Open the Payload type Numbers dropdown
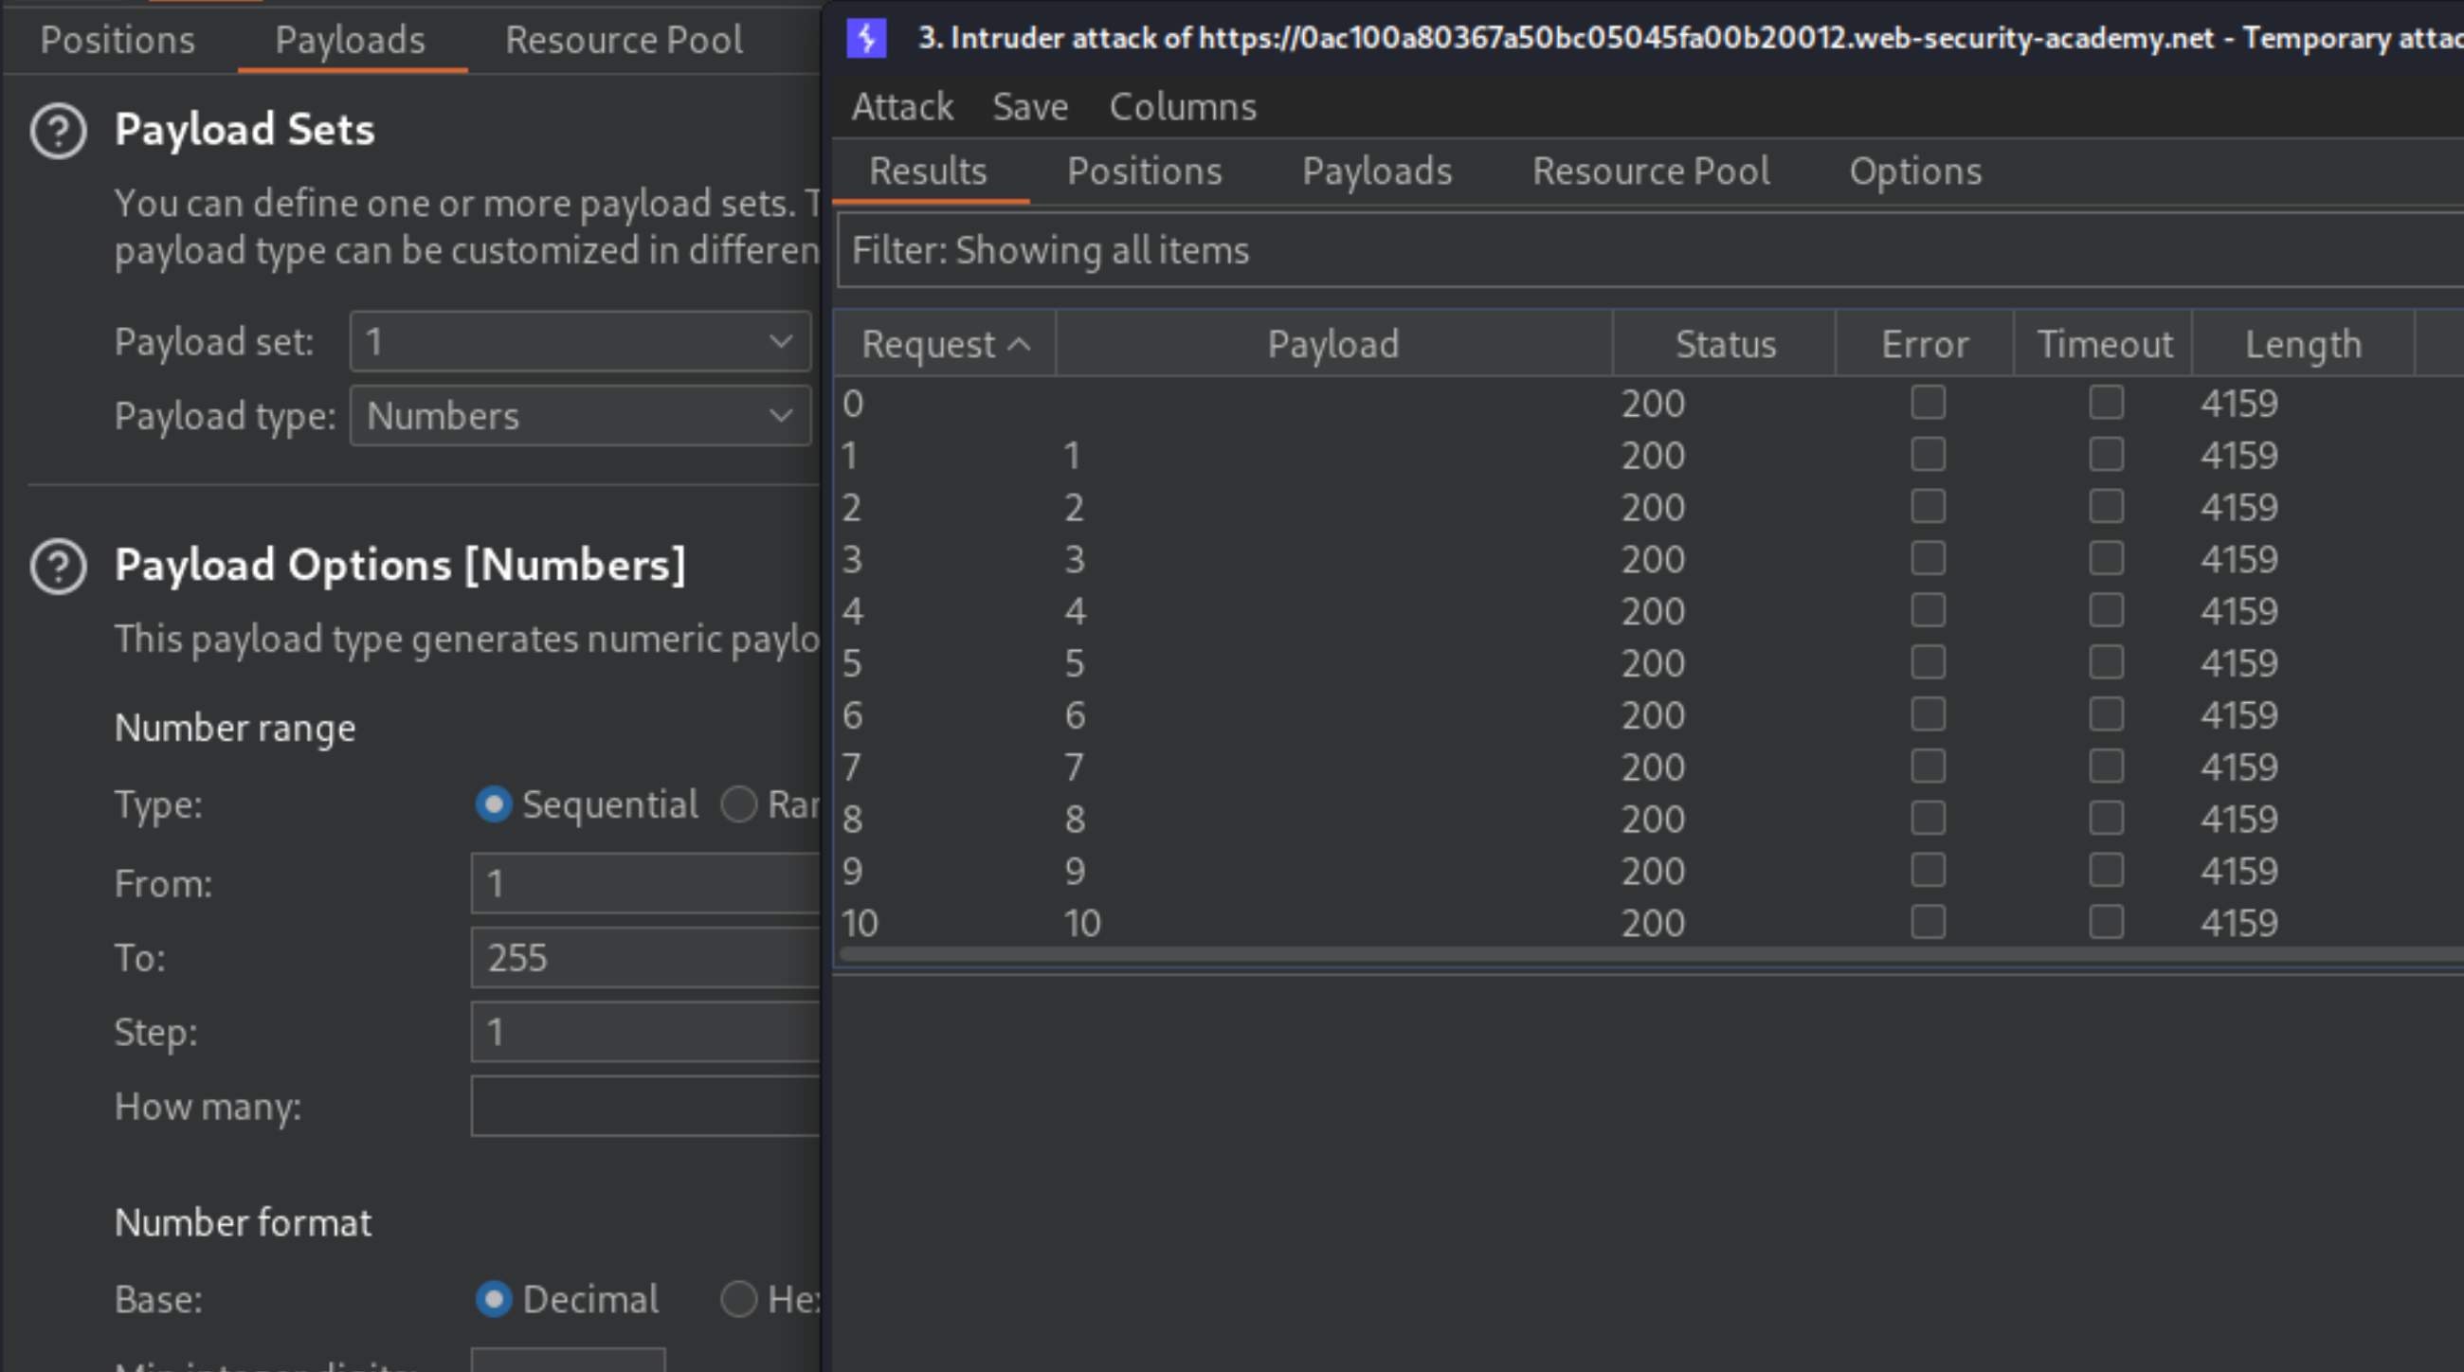 [580, 416]
